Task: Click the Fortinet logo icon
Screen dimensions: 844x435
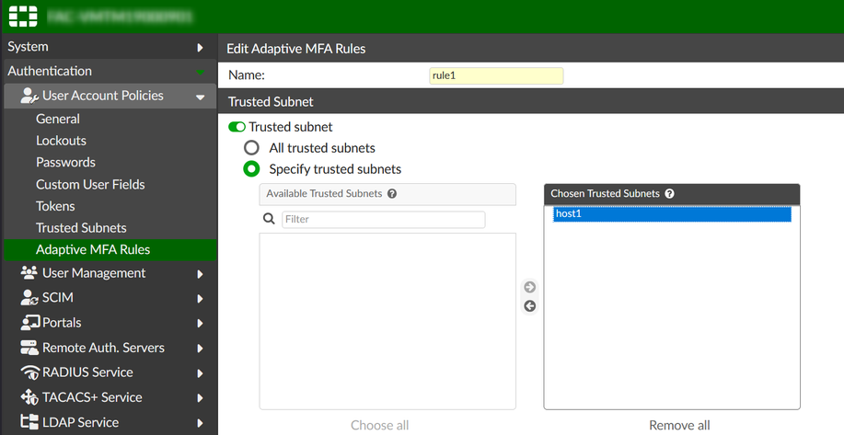Action: tap(23, 17)
